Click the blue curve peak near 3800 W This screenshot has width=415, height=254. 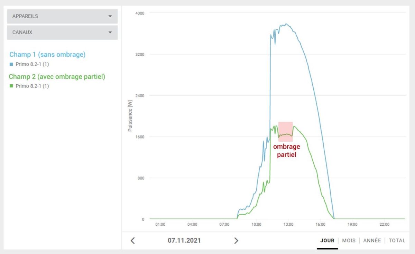pos(286,24)
